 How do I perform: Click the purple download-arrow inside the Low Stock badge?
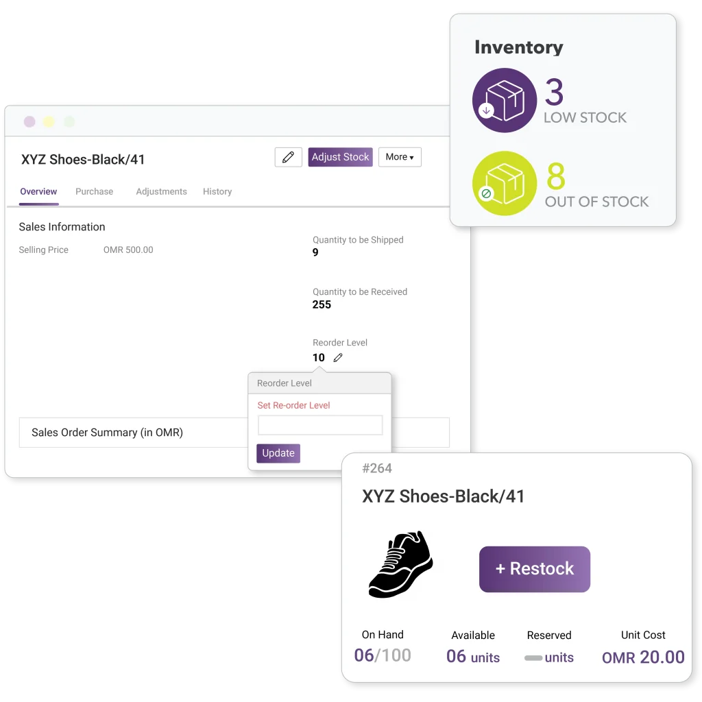point(488,109)
